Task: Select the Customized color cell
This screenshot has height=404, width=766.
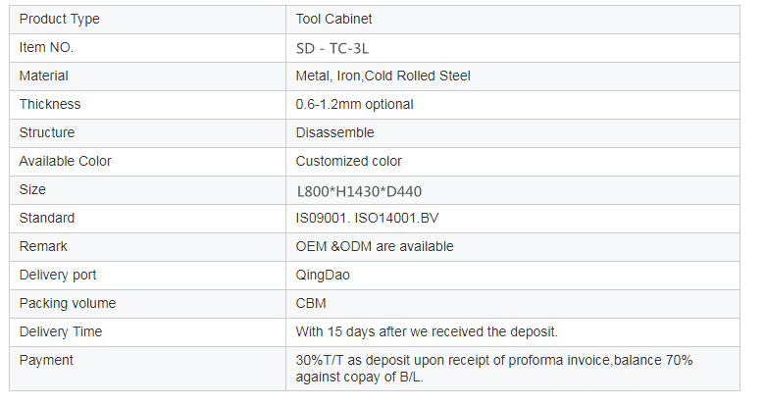Action: pyautogui.click(x=513, y=162)
